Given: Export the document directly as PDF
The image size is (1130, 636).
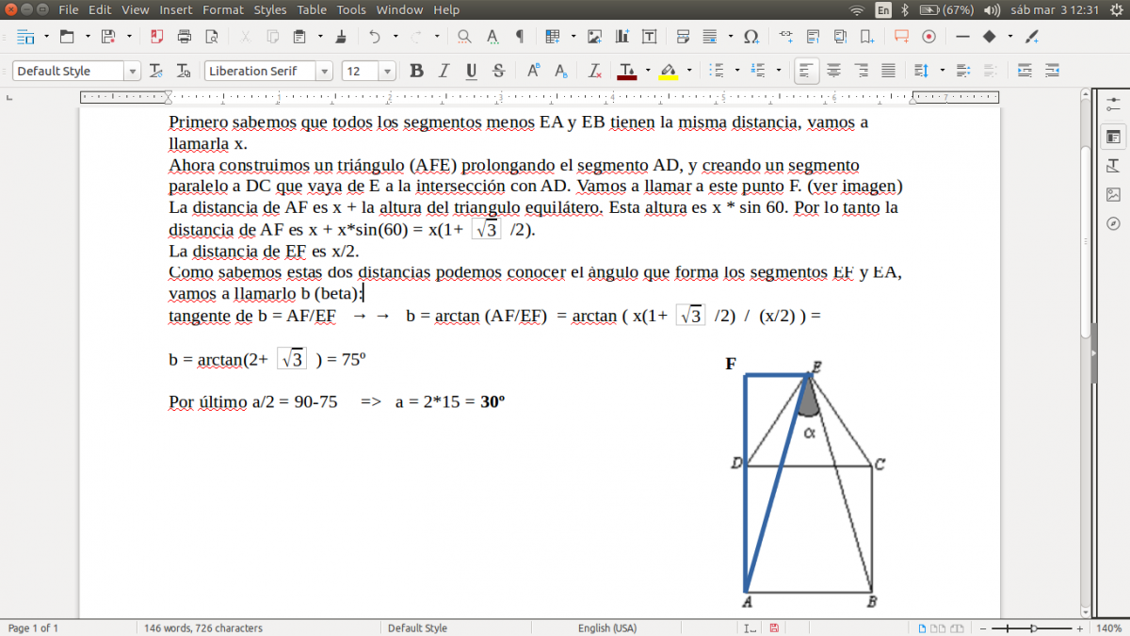Looking at the screenshot, I should (156, 37).
